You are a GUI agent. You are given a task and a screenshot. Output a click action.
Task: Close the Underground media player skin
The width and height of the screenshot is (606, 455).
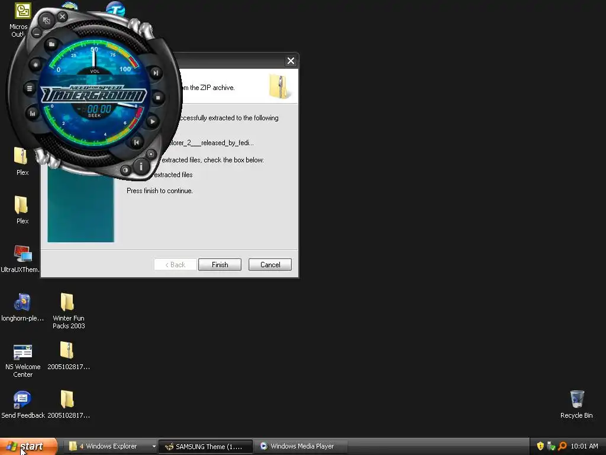(62, 17)
